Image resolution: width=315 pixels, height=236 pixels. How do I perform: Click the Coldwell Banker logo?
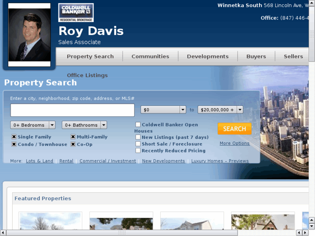click(76, 13)
